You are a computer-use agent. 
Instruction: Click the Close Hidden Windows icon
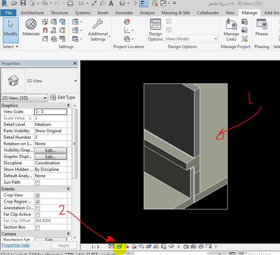pos(155,3)
